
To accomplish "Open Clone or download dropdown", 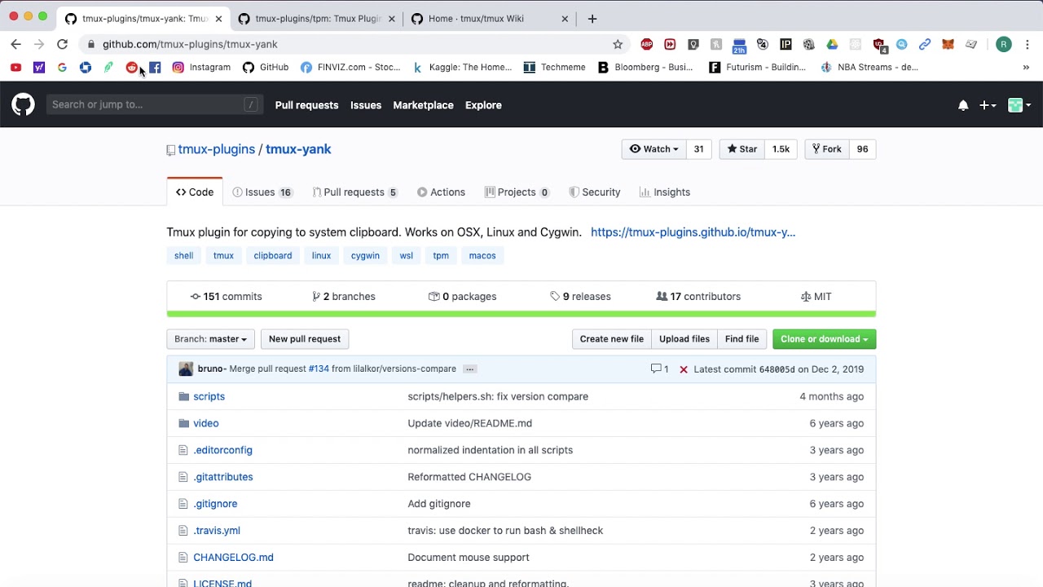I will (x=824, y=339).
